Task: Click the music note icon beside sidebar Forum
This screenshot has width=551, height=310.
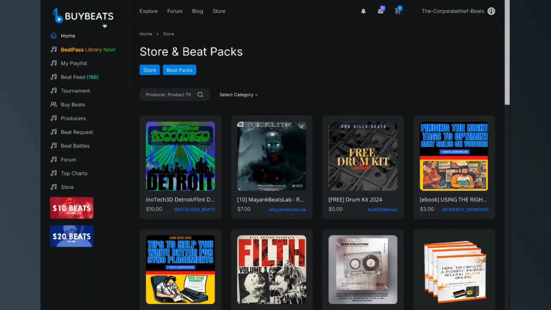Action: point(54,160)
